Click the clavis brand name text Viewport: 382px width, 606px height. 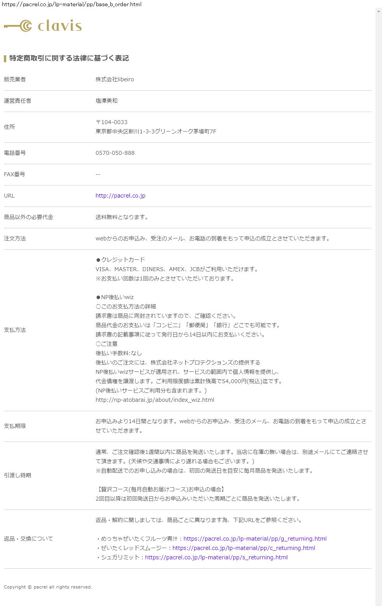point(60,26)
